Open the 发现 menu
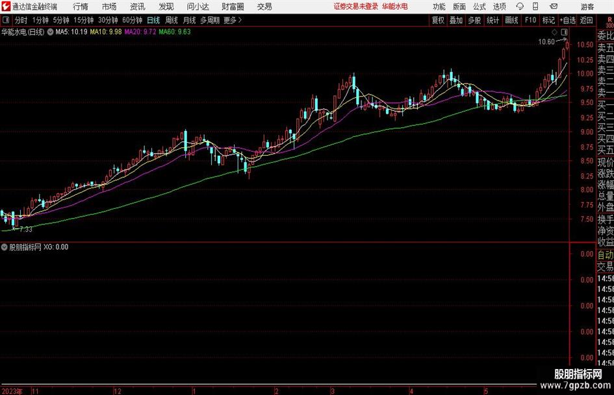Viewport: 614px width, 395px height. 166,6
